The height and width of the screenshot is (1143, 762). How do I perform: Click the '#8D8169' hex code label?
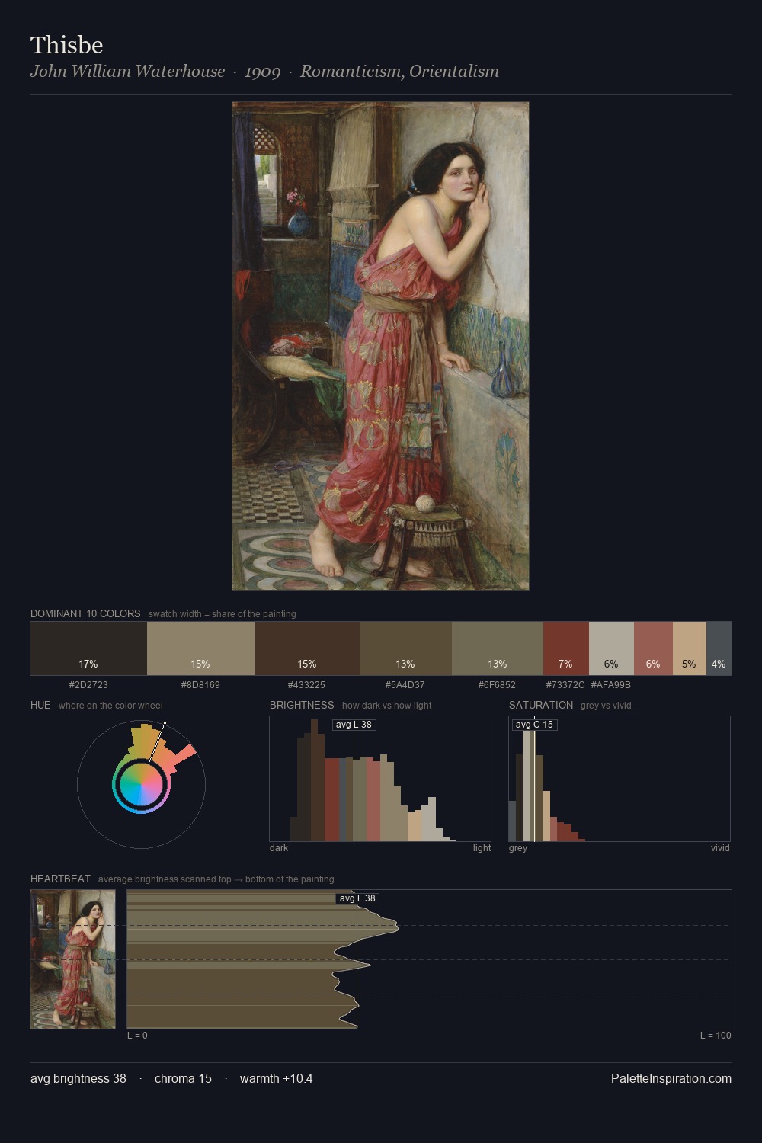[200, 685]
